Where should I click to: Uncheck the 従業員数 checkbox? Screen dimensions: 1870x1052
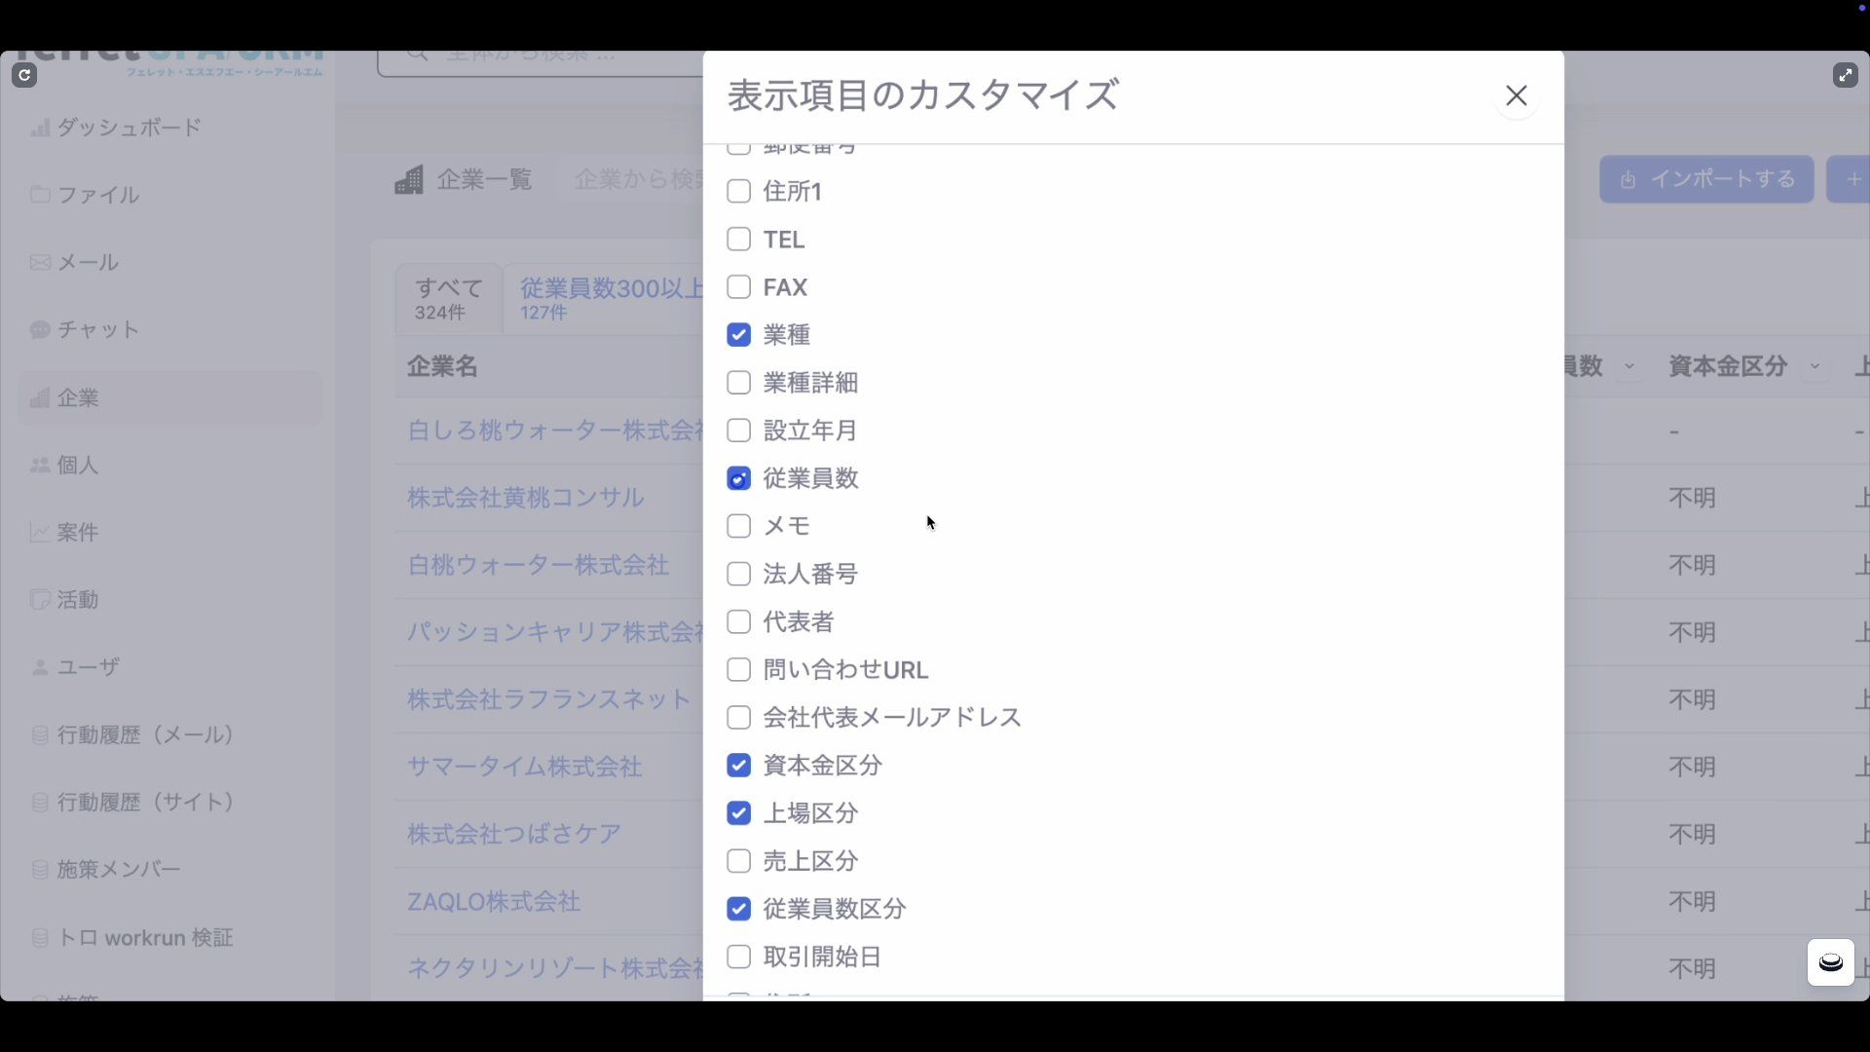coord(738,478)
